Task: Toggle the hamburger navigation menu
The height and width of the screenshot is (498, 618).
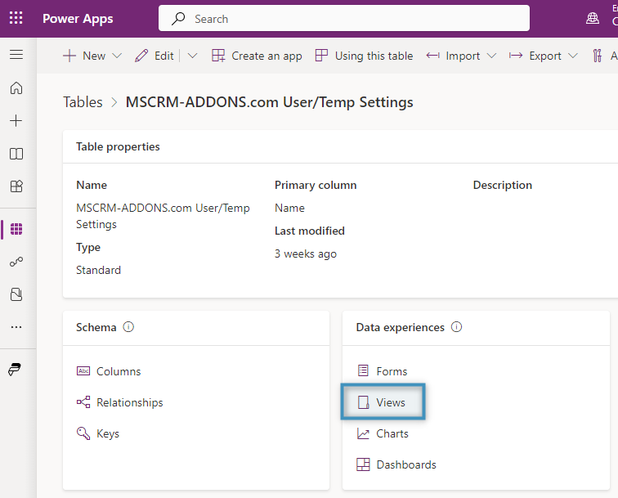Action: [16, 55]
